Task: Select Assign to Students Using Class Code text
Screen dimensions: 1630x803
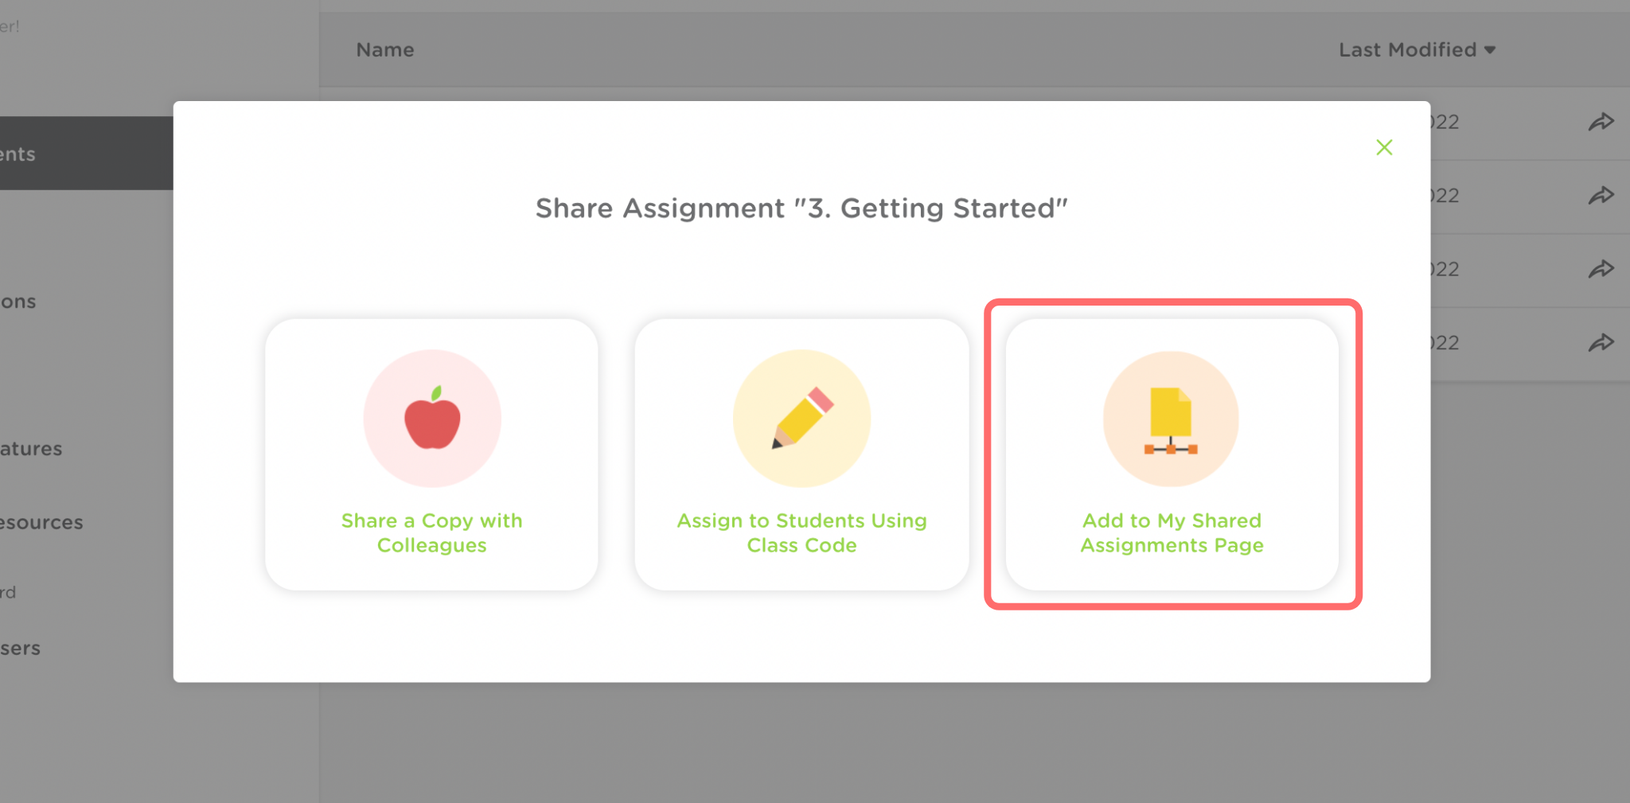Action: coord(801,532)
